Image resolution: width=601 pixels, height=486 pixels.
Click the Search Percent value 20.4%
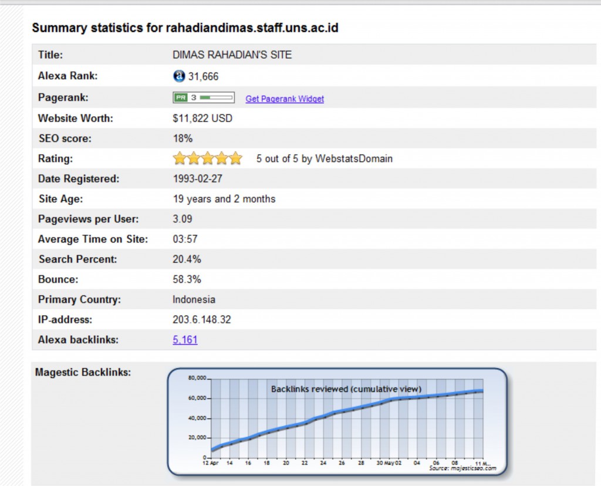tap(187, 259)
